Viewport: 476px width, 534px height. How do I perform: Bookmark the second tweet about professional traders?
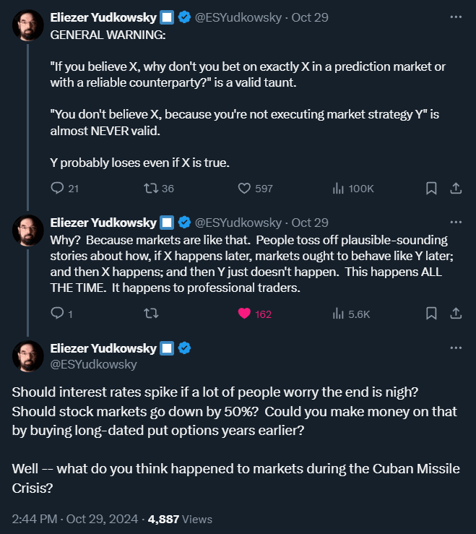click(x=431, y=314)
